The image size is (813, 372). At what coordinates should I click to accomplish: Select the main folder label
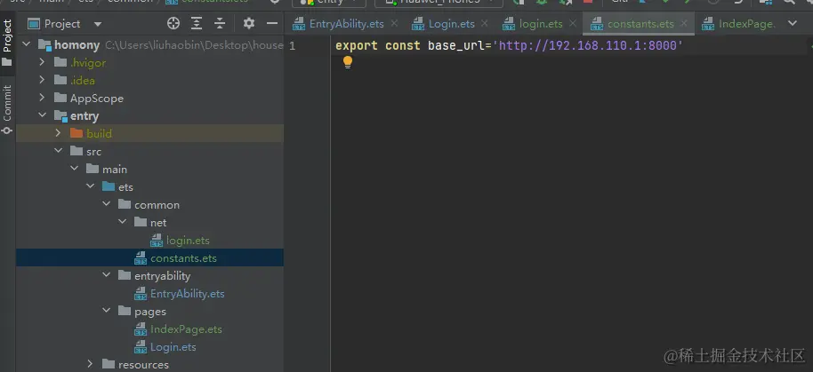point(115,170)
